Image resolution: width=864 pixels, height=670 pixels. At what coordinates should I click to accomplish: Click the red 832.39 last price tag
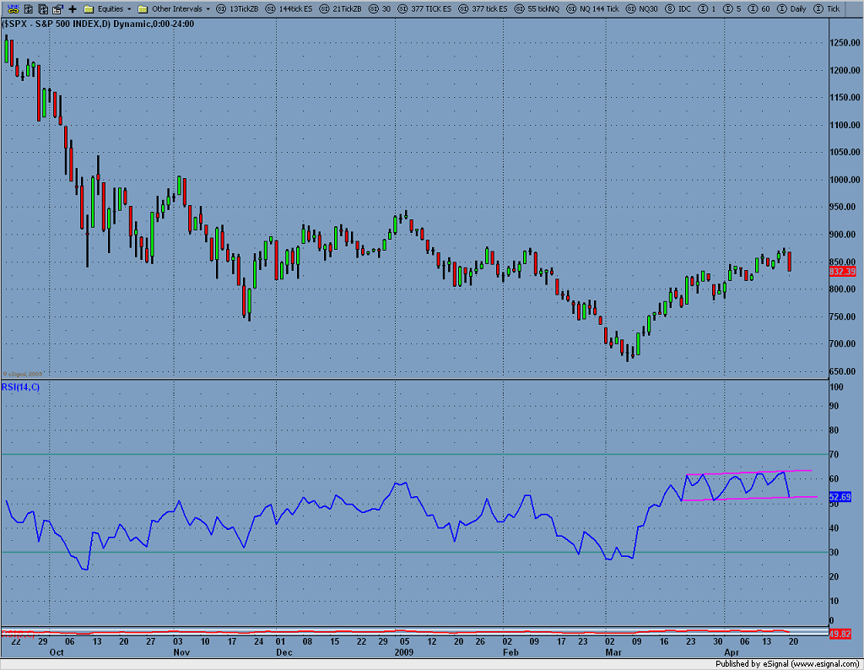(x=843, y=272)
